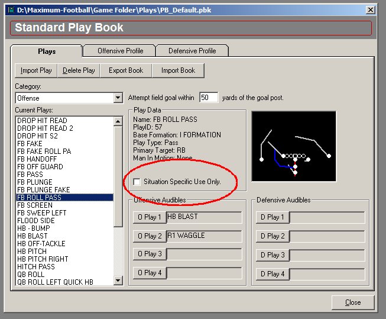Image resolution: width=386 pixels, height=319 pixels.
Task: Click the play list scroll up arrow
Action: 118,121
